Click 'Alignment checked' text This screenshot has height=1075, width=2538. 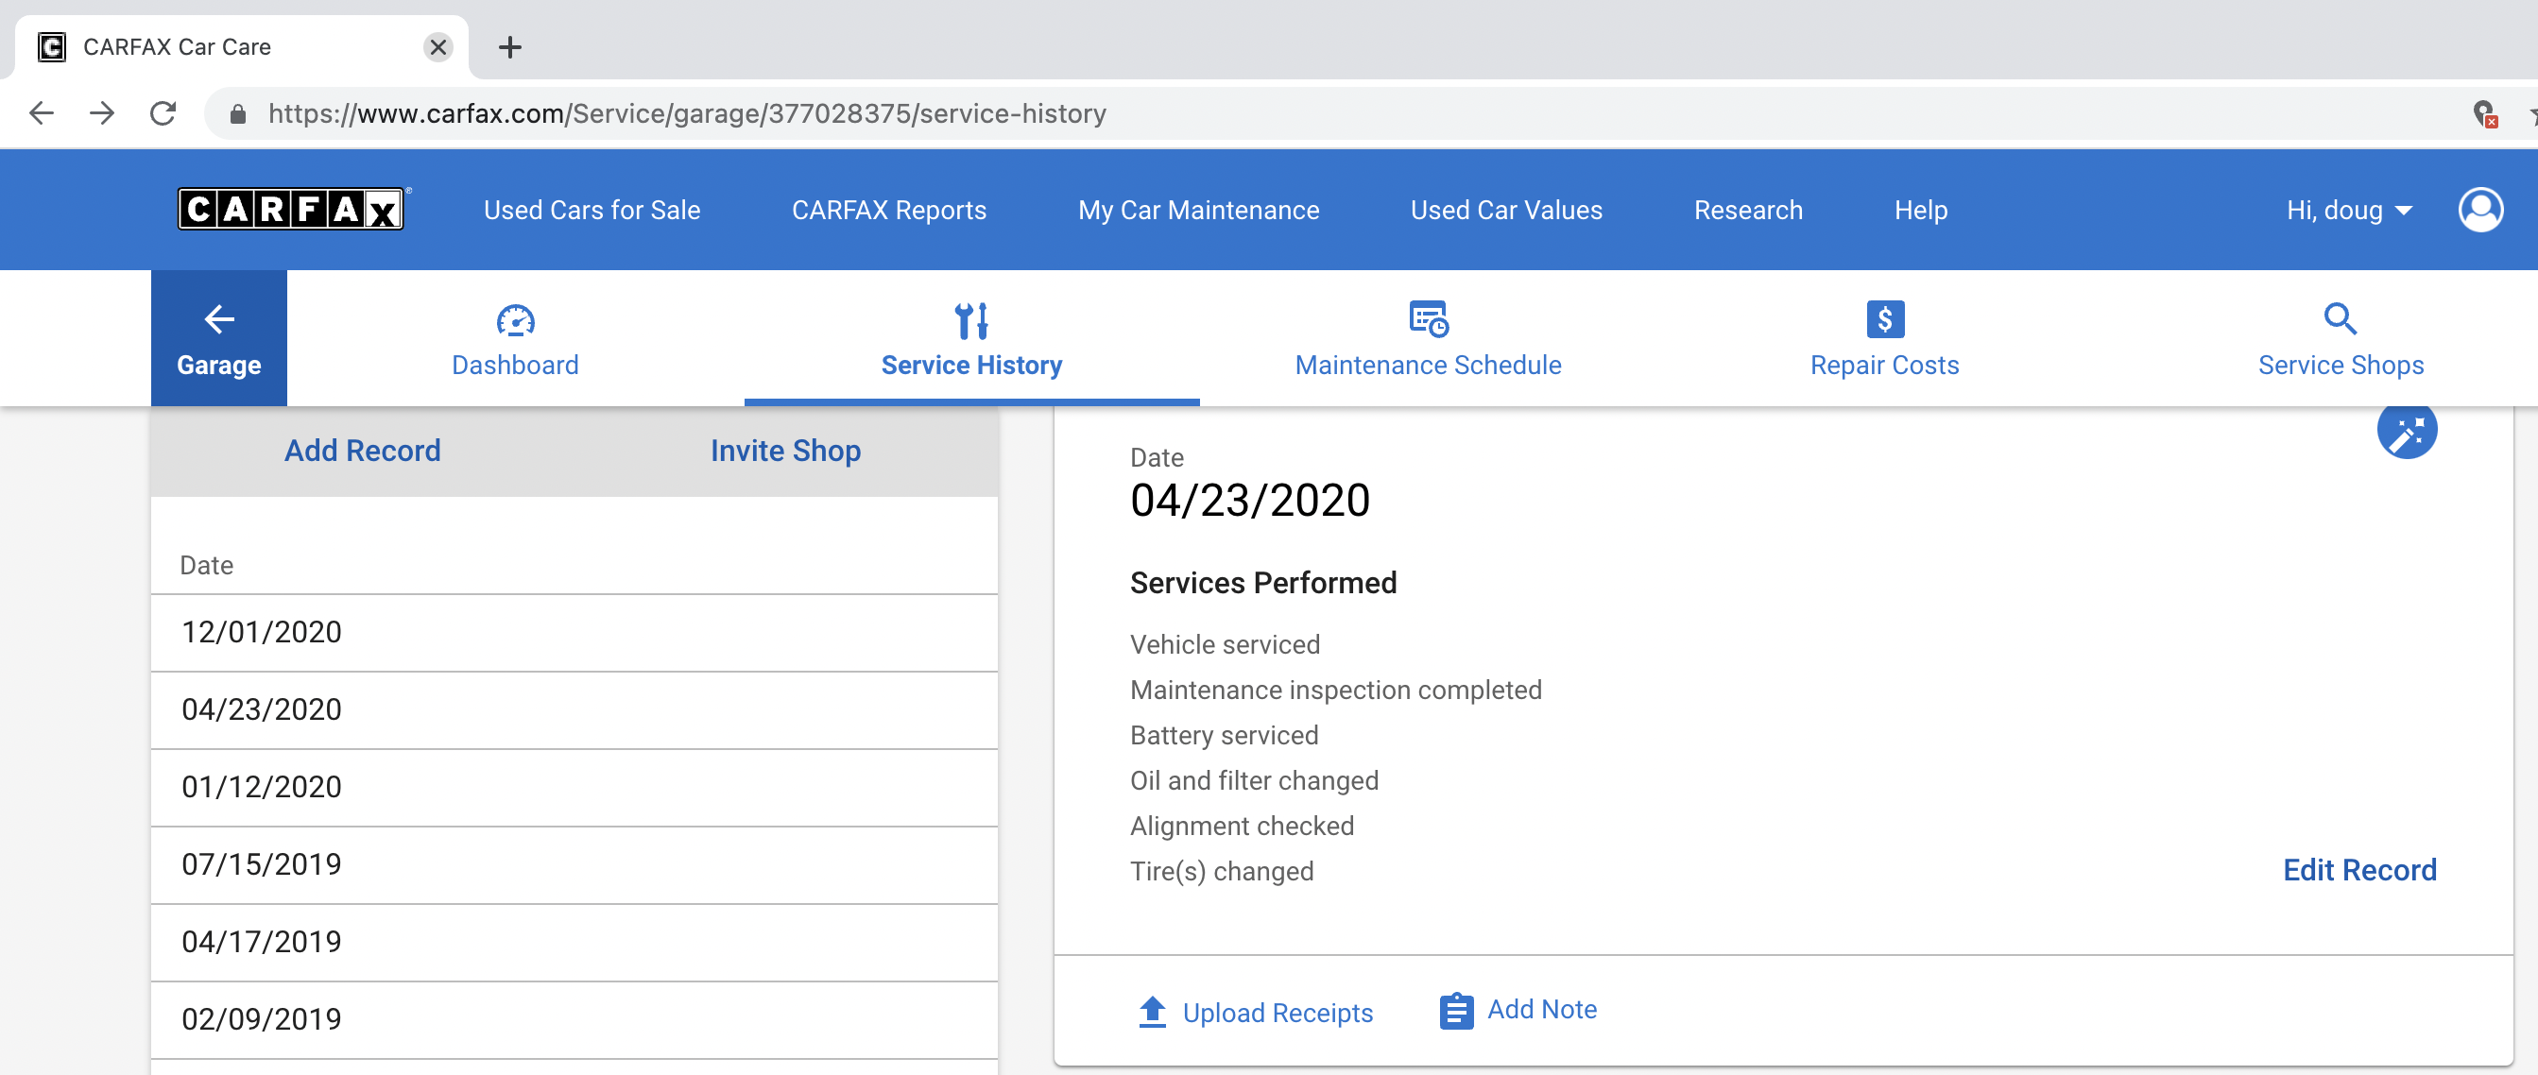(1242, 825)
